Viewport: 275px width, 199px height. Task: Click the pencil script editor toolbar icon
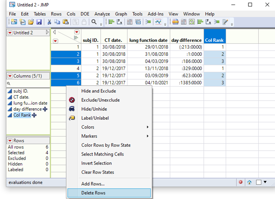point(225,22)
